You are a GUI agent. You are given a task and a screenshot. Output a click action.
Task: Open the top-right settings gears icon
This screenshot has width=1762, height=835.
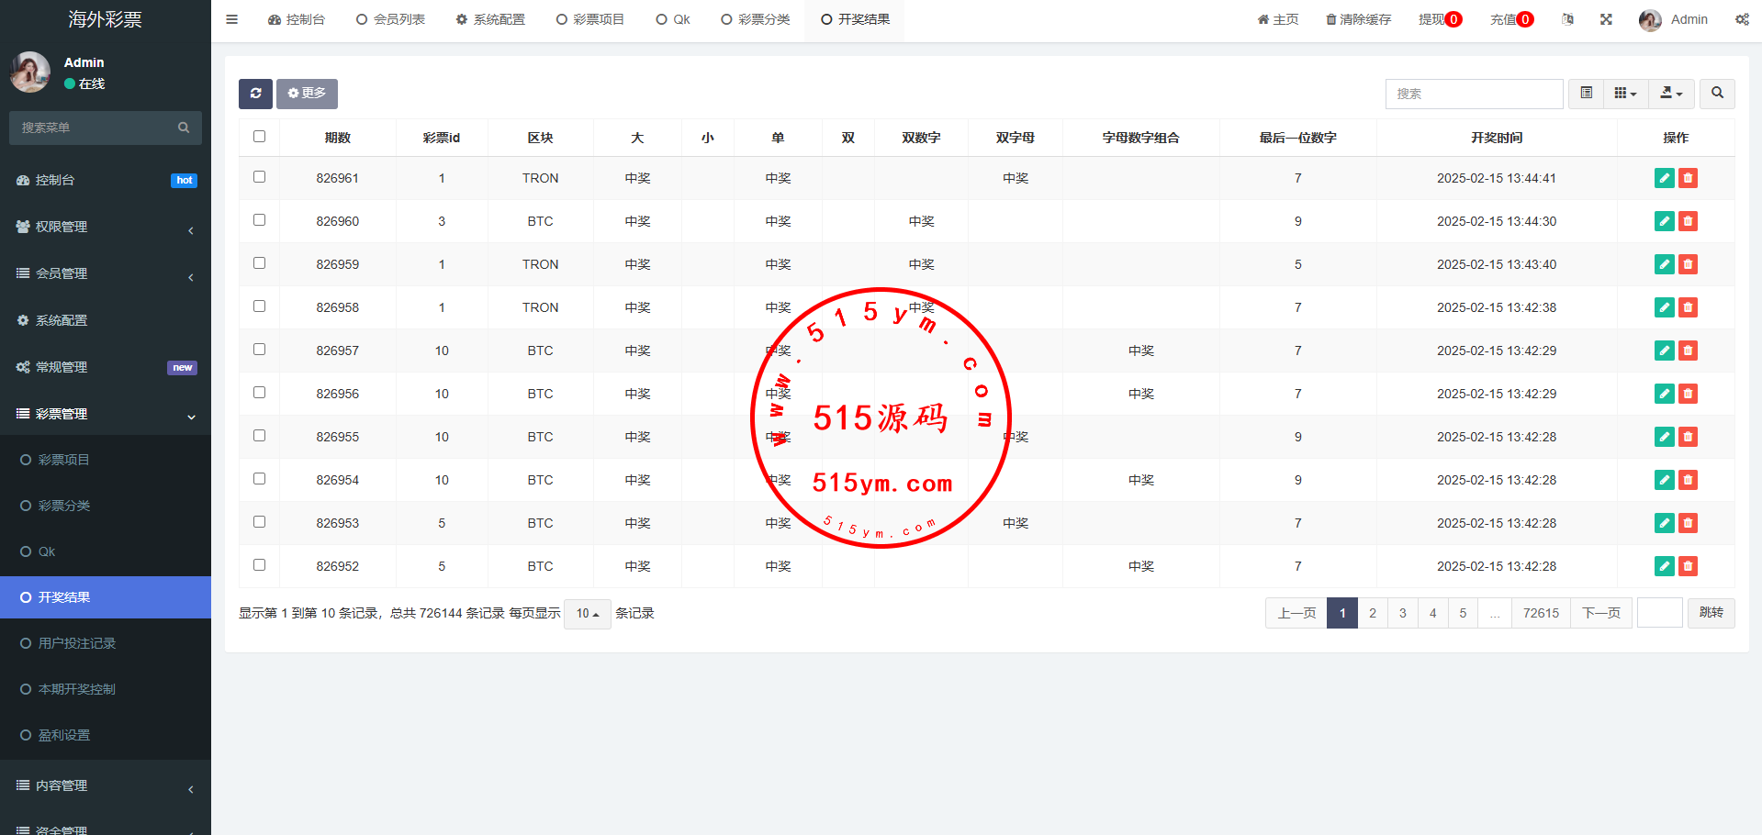click(x=1742, y=19)
